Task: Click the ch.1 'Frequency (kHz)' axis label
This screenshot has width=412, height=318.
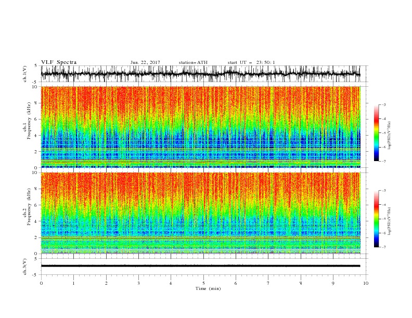Action: tap(29, 121)
